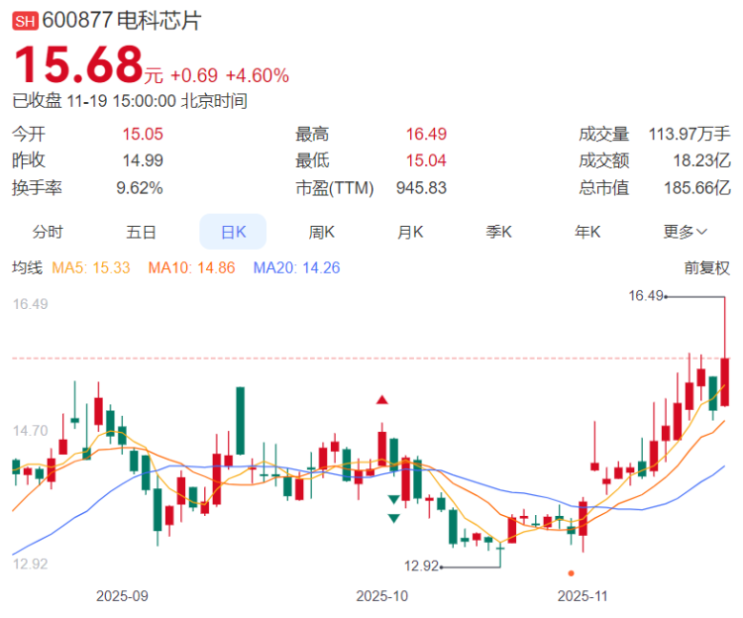The height and width of the screenshot is (618, 743).
Task: Click the 昨收 value 14.99
Action: tap(143, 160)
